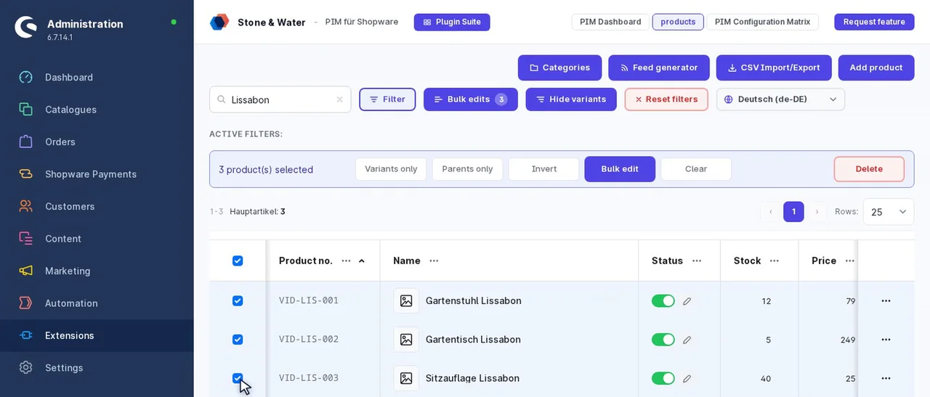Toggle the select-all checkbox in the header
Image resolution: width=930 pixels, height=397 pixels.
coord(238,261)
